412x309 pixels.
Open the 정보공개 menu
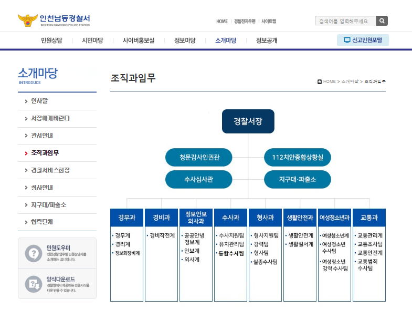(x=267, y=40)
